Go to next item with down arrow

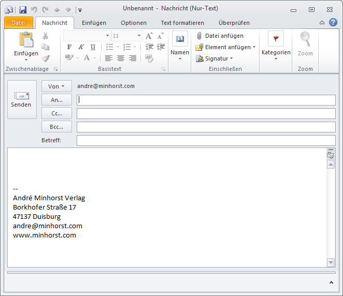click(68, 10)
